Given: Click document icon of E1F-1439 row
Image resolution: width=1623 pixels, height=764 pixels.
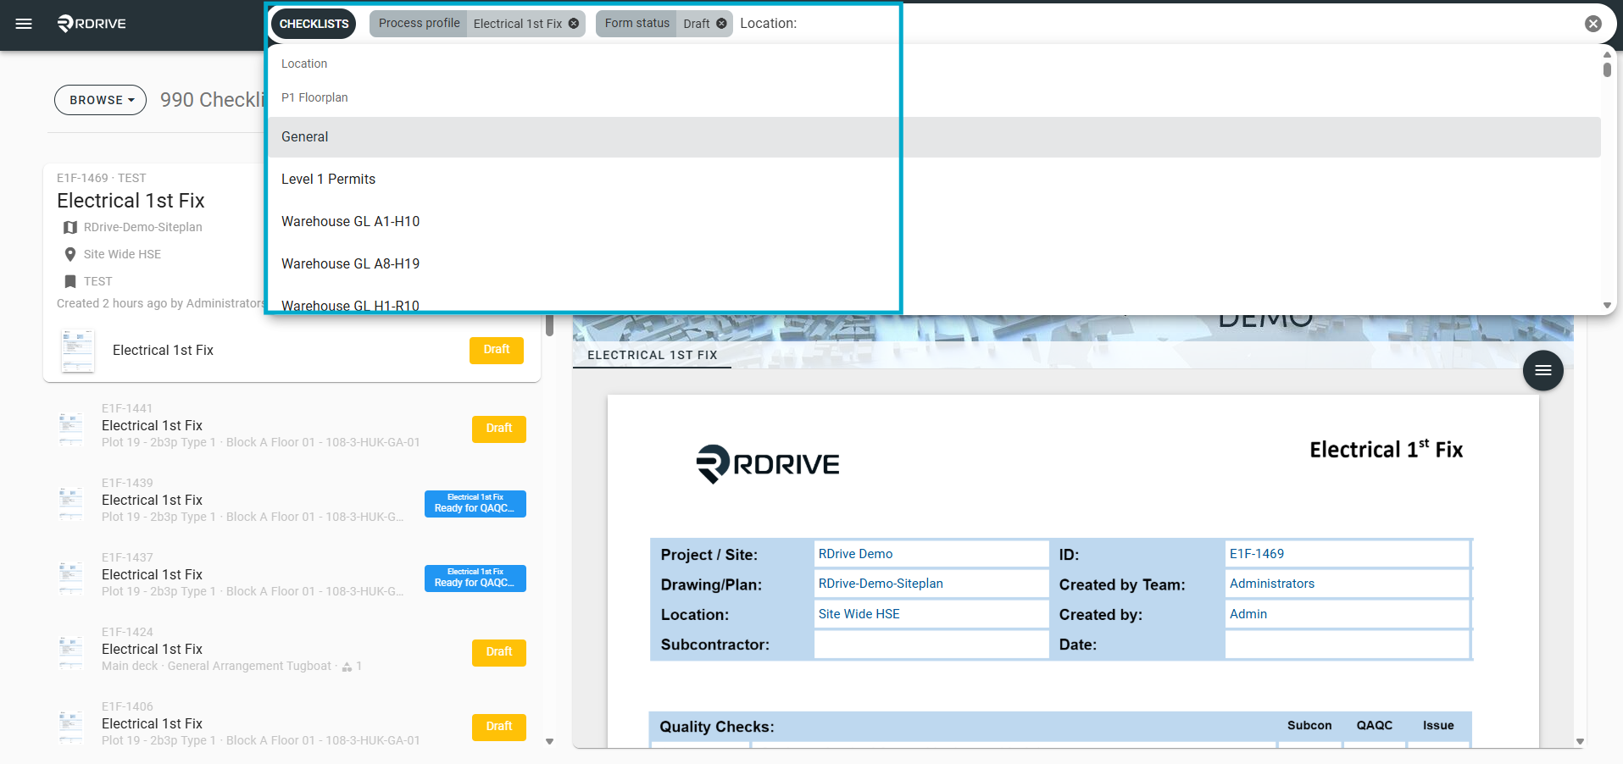Looking at the screenshot, I should pos(71,502).
